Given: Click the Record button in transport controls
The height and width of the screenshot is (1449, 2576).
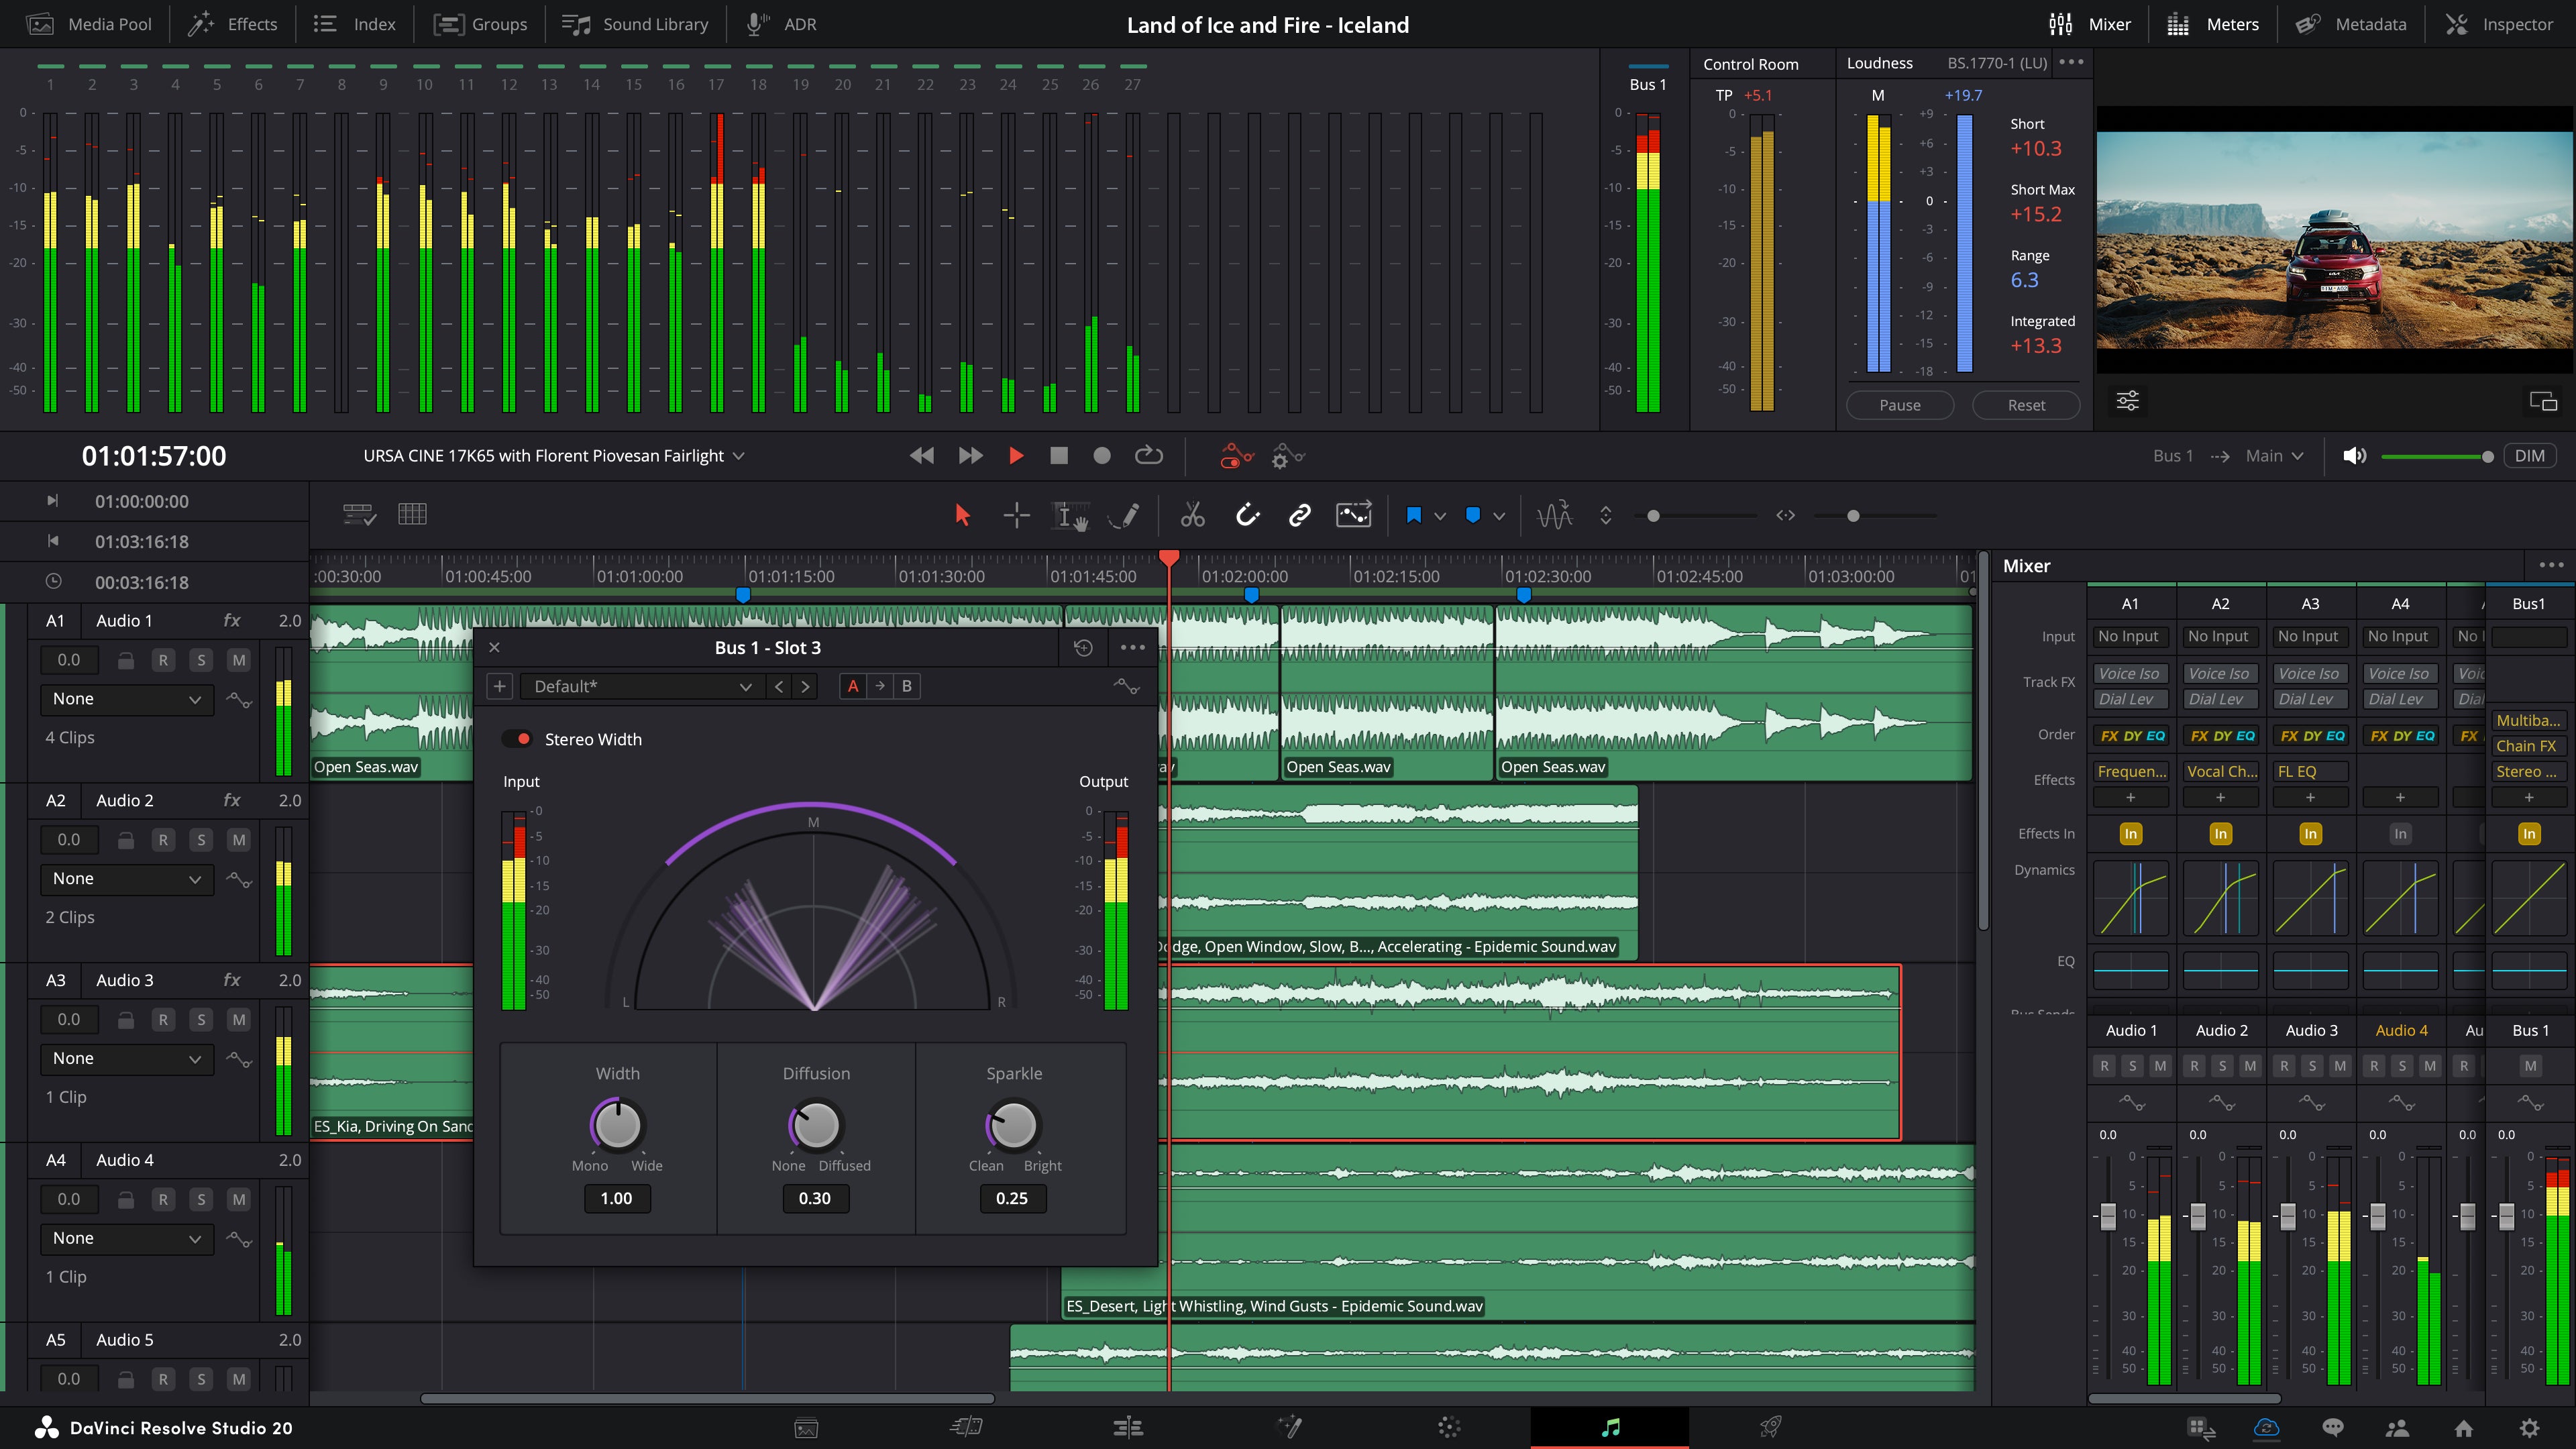Looking at the screenshot, I should pyautogui.click(x=1101, y=455).
